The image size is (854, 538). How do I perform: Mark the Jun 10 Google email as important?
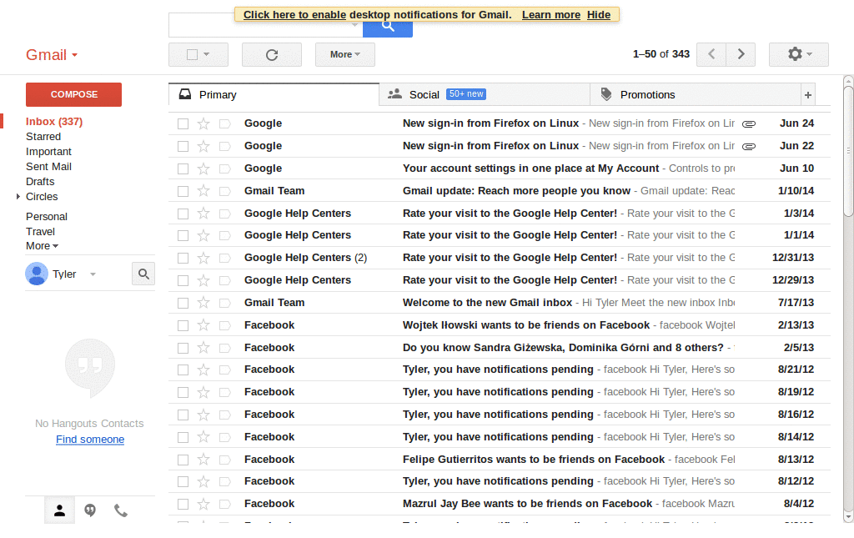click(224, 168)
